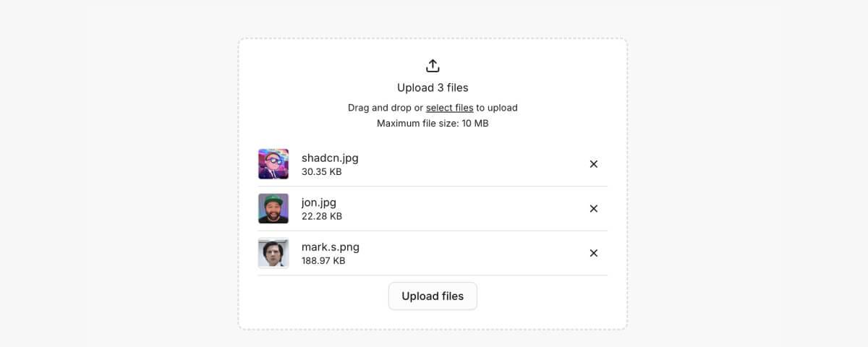Delete mark.s.png with its X icon
Viewport: 868px width, 347px height.
(594, 253)
